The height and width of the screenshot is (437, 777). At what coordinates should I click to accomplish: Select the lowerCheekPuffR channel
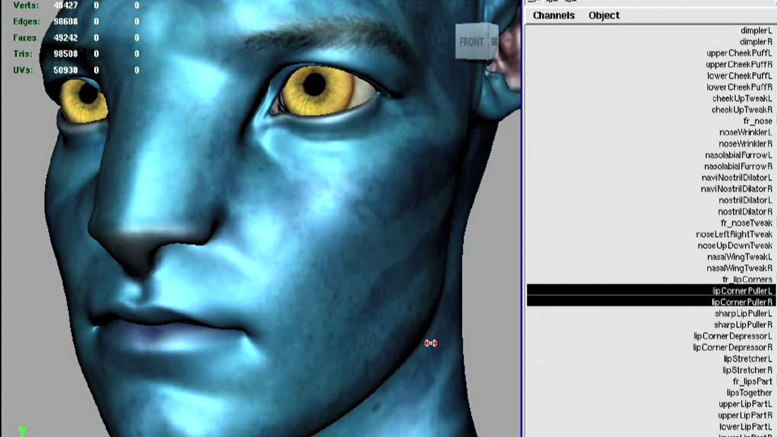coord(739,87)
